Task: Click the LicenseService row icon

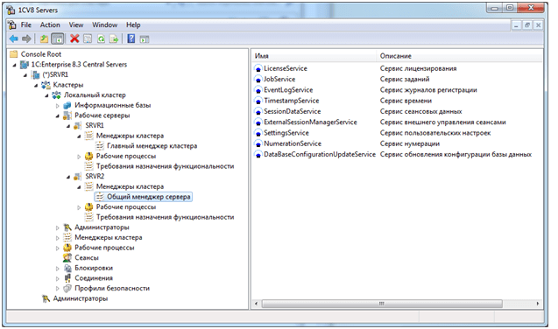Action: tap(258, 68)
